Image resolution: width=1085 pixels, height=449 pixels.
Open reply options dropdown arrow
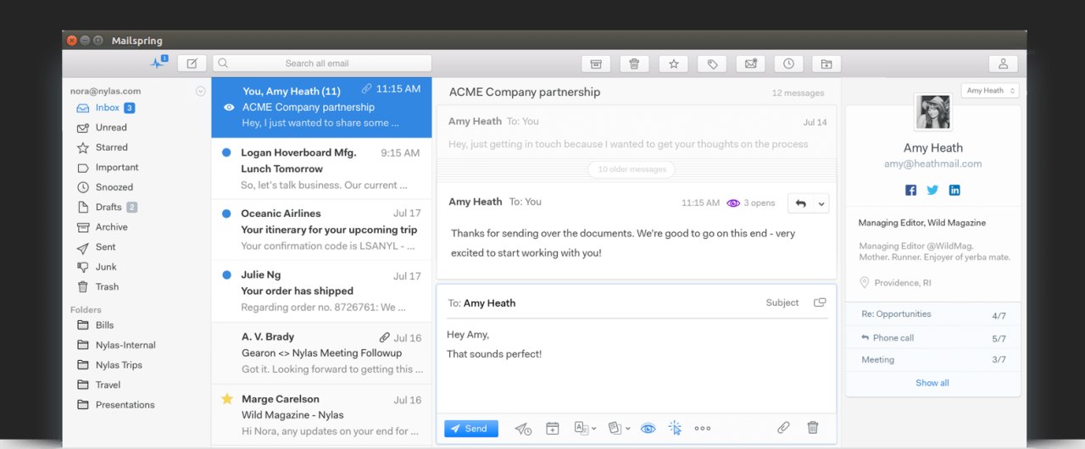pyautogui.click(x=821, y=203)
